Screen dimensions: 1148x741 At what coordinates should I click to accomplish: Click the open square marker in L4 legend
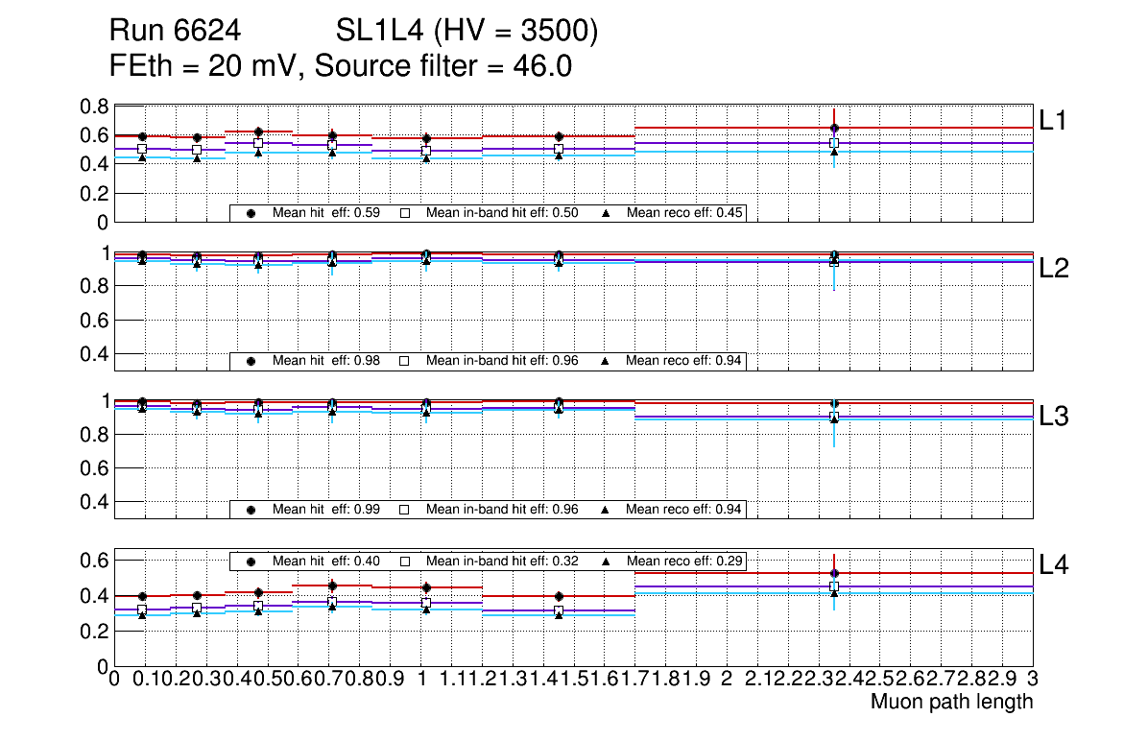[404, 561]
